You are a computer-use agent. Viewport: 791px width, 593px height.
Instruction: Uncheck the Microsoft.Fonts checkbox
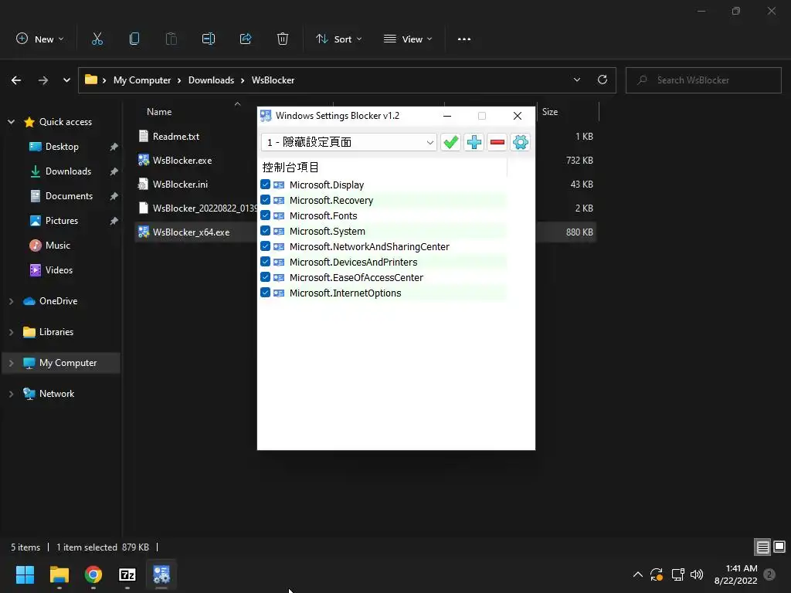266,216
